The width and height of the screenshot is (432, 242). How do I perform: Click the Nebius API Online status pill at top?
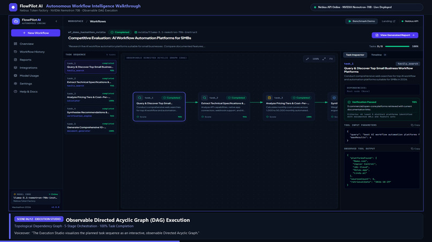tap(367, 7)
